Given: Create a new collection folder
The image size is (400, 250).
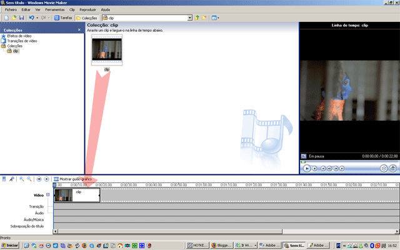Looking at the screenshot, I should (204, 18).
